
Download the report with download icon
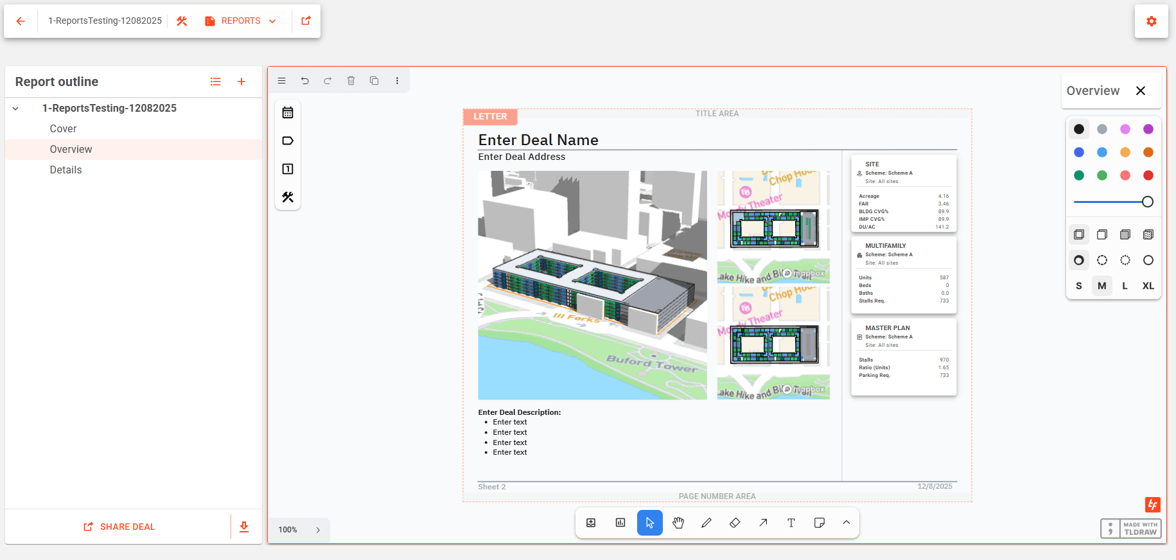click(x=244, y=527)
